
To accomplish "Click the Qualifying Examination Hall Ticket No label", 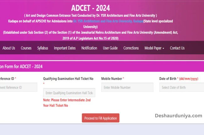I will [68, 79].
